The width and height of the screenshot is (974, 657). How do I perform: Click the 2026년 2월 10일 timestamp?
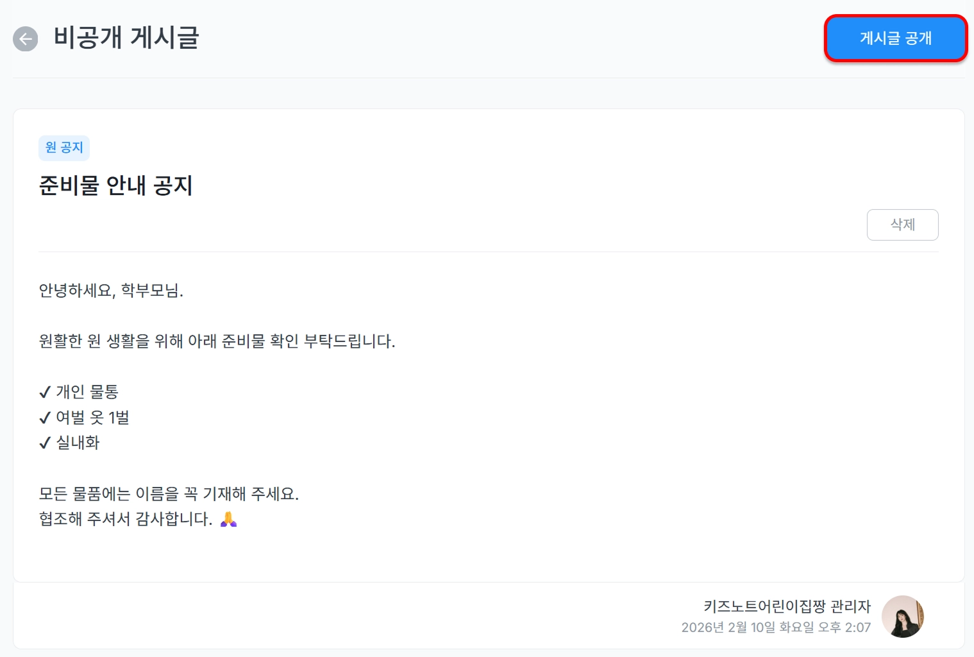click(776, 627)
